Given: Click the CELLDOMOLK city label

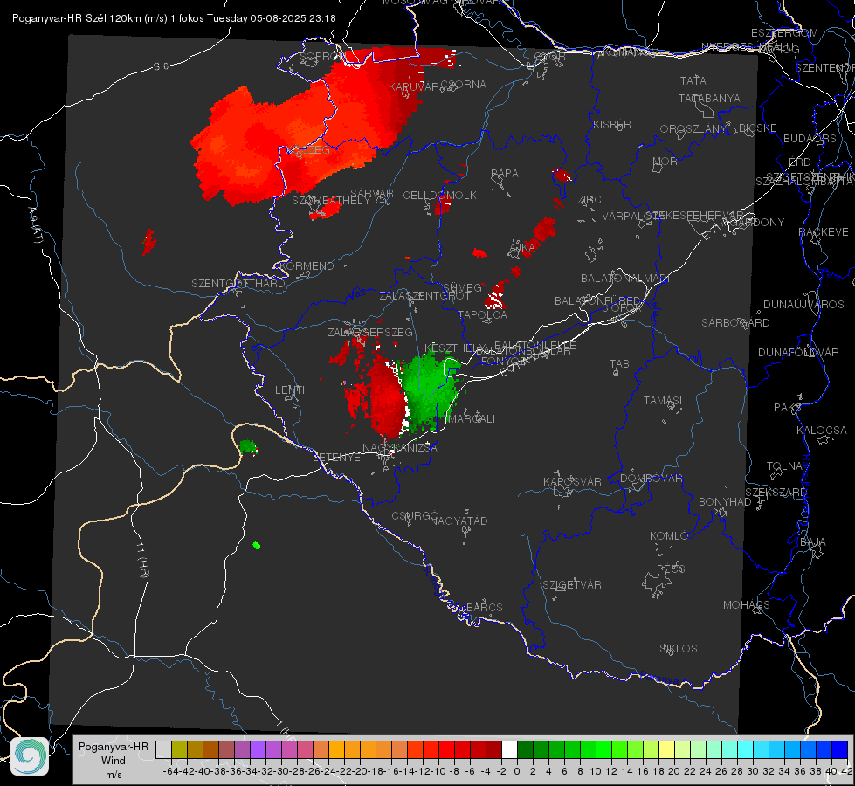Looking at the screenshot, I should coord(439,195).
